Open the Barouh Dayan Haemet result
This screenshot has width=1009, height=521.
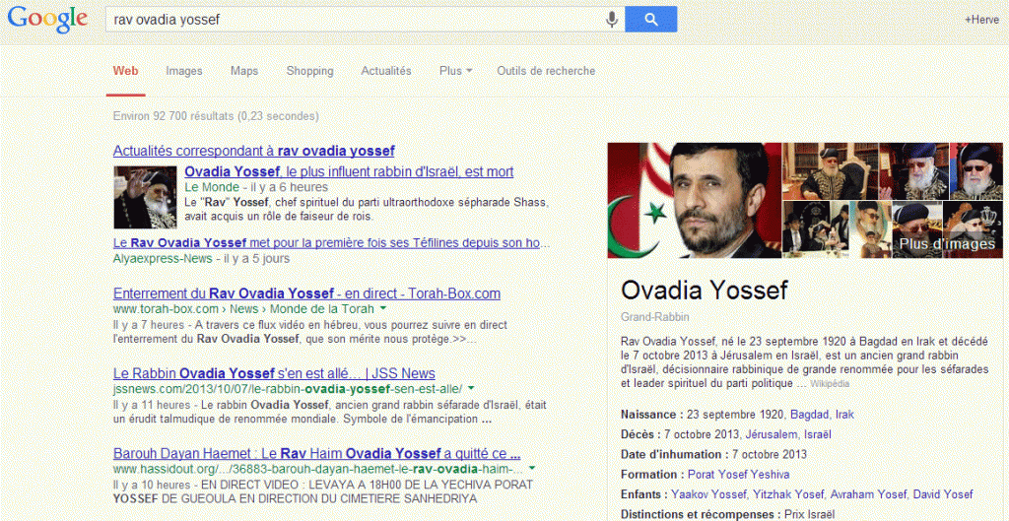316,452
